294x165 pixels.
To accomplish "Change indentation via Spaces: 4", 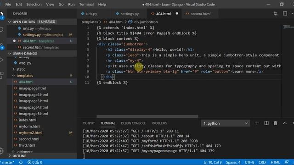I will tap(233, 162).
